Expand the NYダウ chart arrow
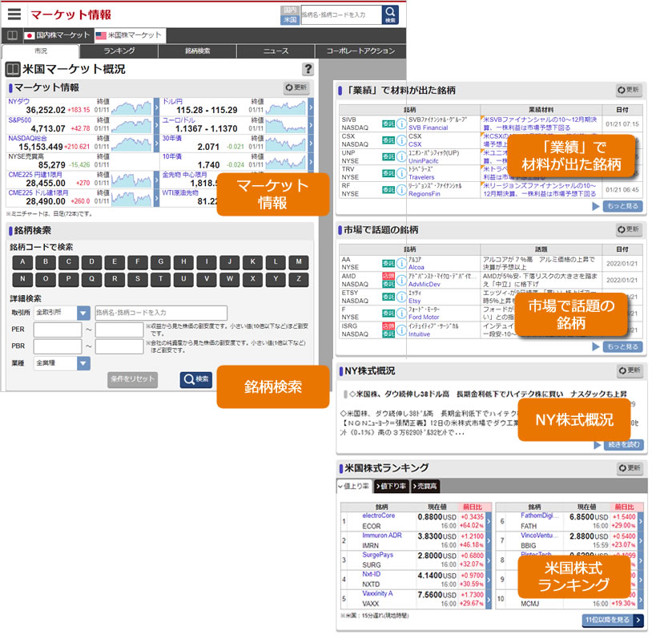Viewport: 652px width, 635px height. [154, 106]
